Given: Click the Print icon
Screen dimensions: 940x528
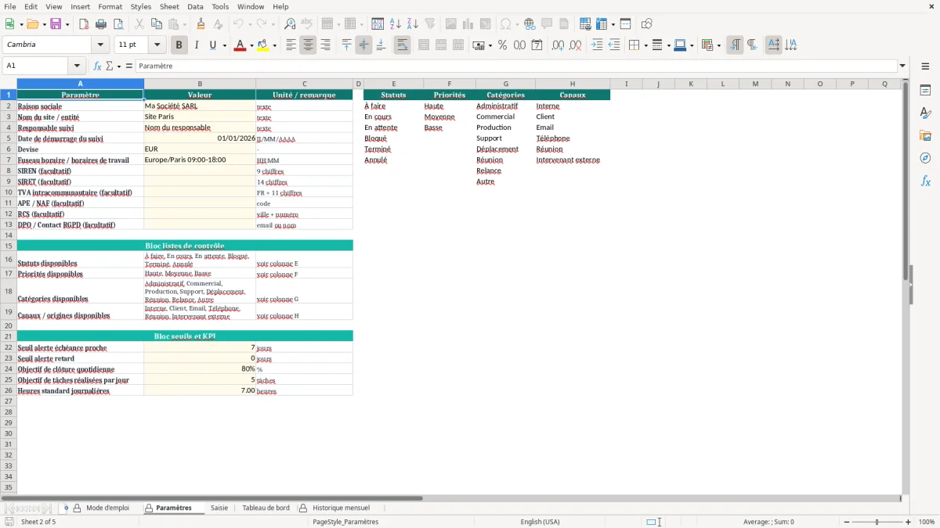Looking at the screenshot, I should point(100,24).
